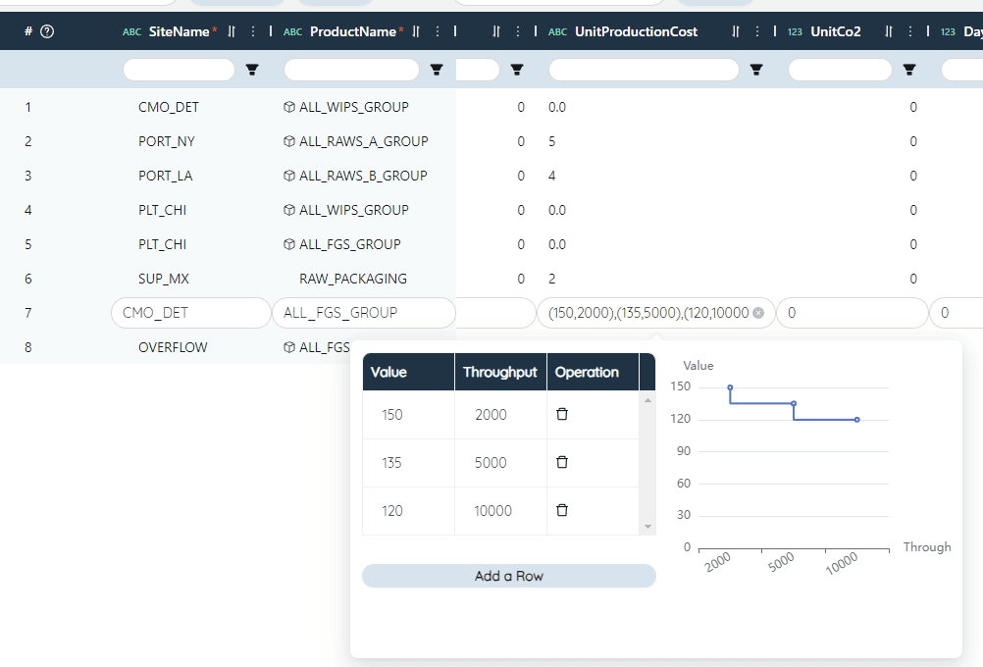Open the ProductName column options menu
Viewport: 983px width, 667px height.
click(x=438, y=31)
